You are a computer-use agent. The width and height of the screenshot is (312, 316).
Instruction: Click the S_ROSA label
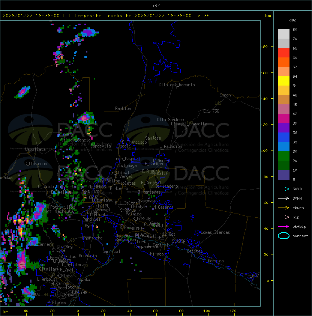click(x=178, y=241)
